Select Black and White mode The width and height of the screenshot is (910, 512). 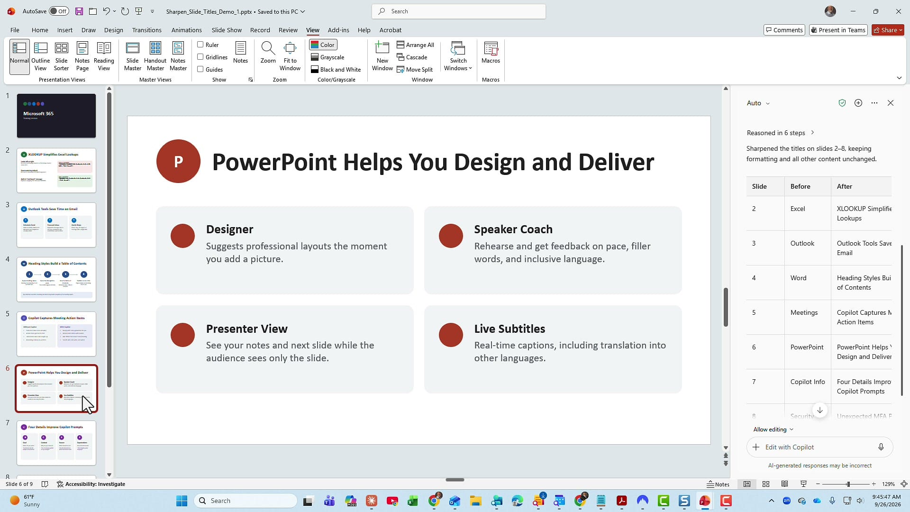(336, 69)
